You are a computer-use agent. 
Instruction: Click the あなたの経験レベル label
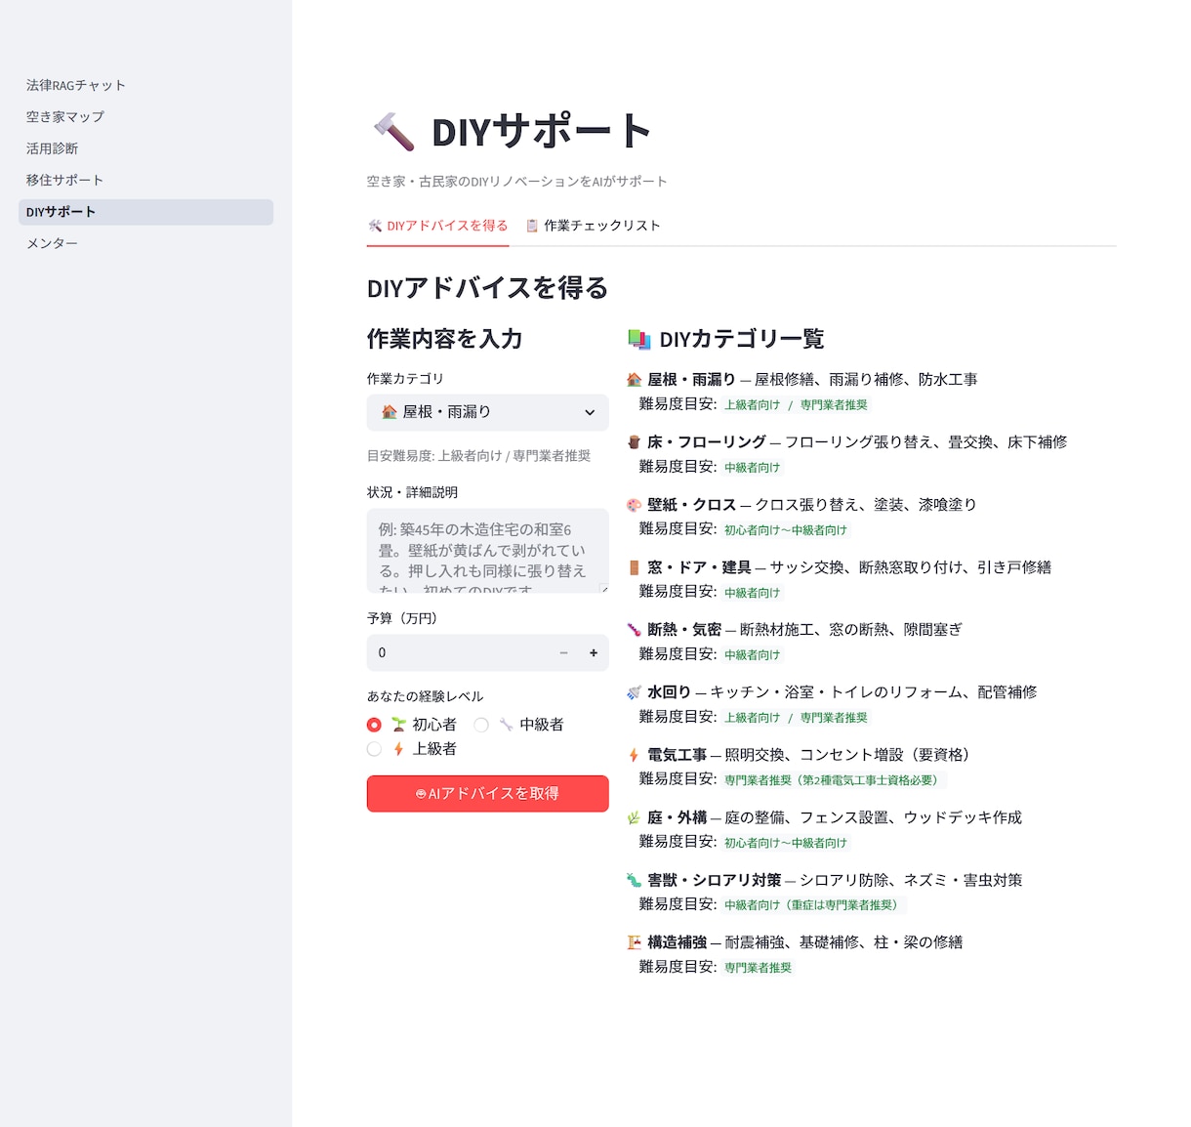(426, 696)
